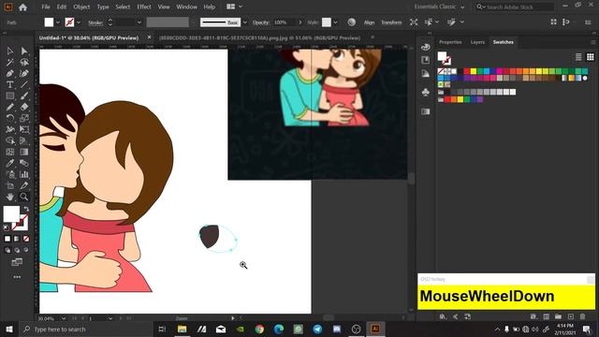
Task: Switch to the Properties tab
Action: coord(450,42)
